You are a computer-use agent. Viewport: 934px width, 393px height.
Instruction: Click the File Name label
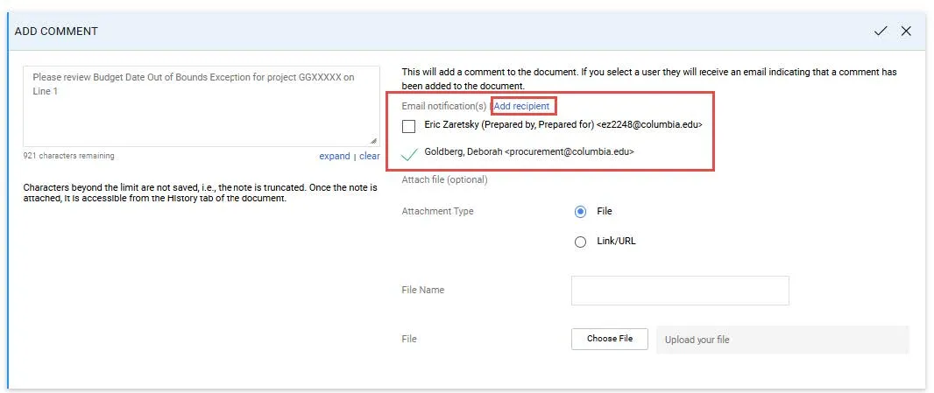(423, 290)
